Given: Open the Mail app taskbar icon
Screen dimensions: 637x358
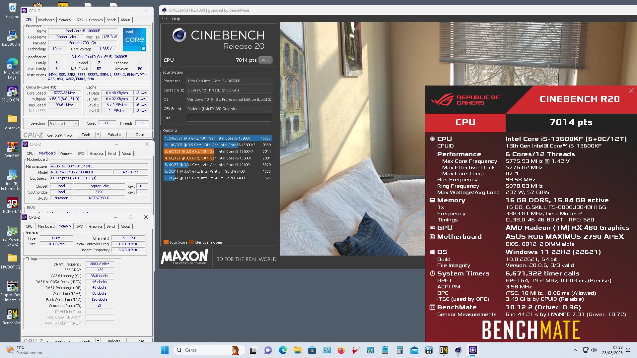Looking at the screenshot, I should click(x=414, y=350).
